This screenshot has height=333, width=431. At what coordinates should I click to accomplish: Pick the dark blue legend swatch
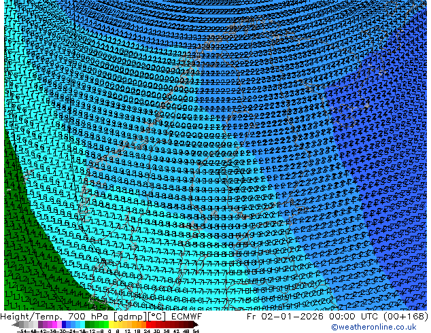tap(64, 324)
